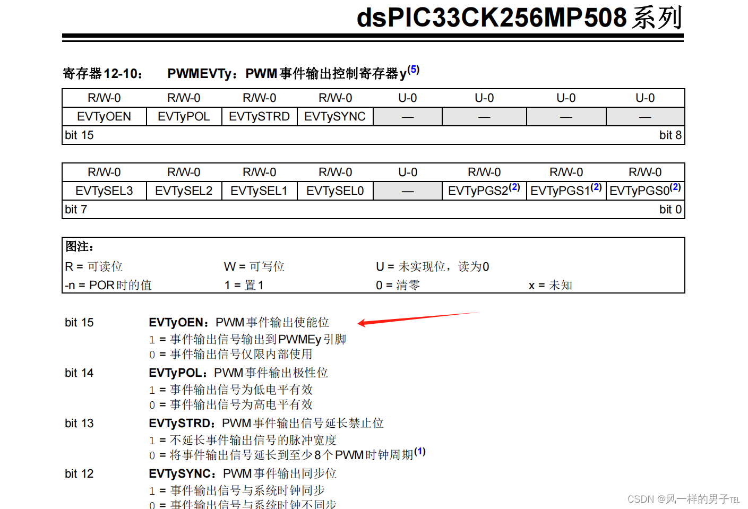Select the EVTySEL1 table cell

(260, 191)
